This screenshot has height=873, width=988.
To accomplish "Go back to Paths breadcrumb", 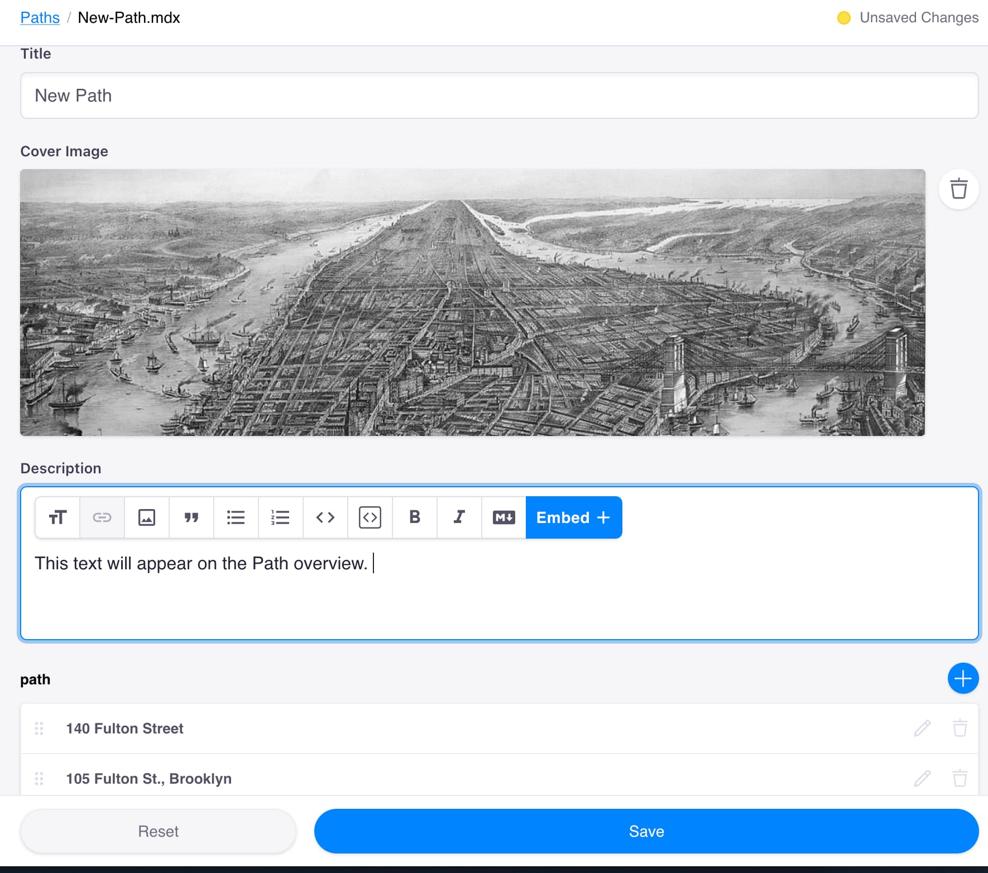I will pyautogui.click(x=40, y=18).
